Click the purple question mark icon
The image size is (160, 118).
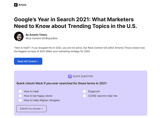70,76
